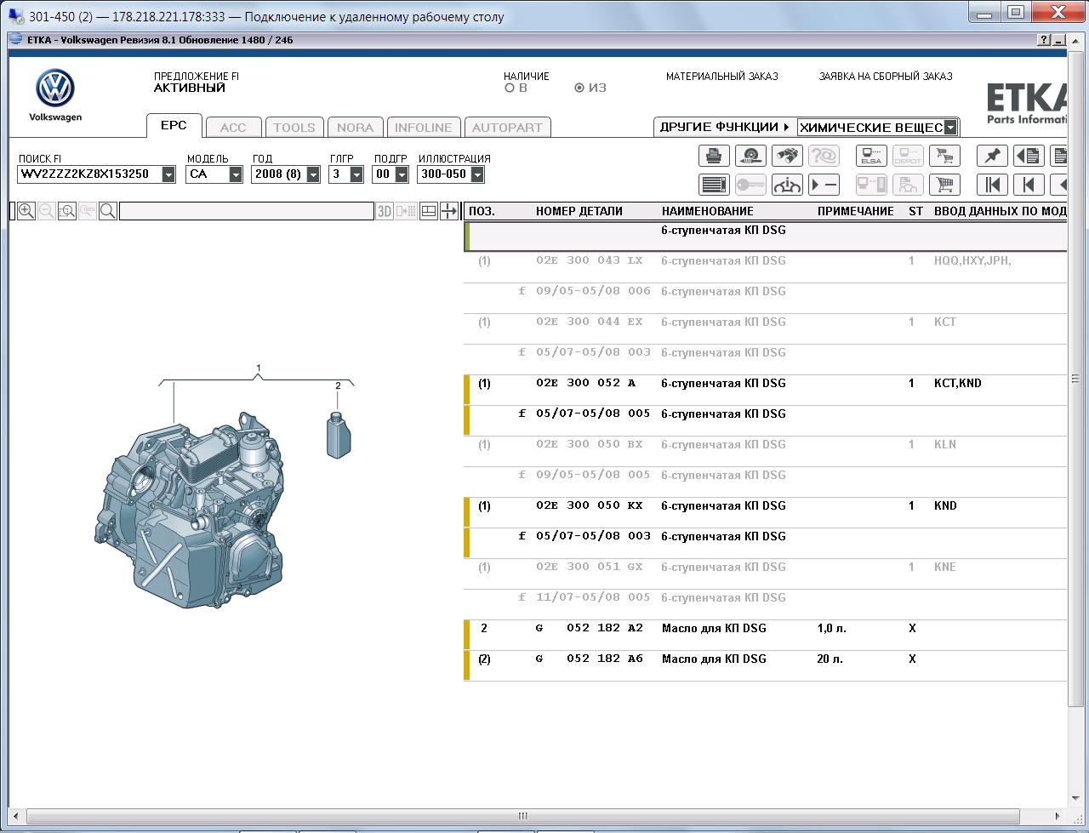Click the grayed key icon
1089x833 pixels.
[750, 185]
